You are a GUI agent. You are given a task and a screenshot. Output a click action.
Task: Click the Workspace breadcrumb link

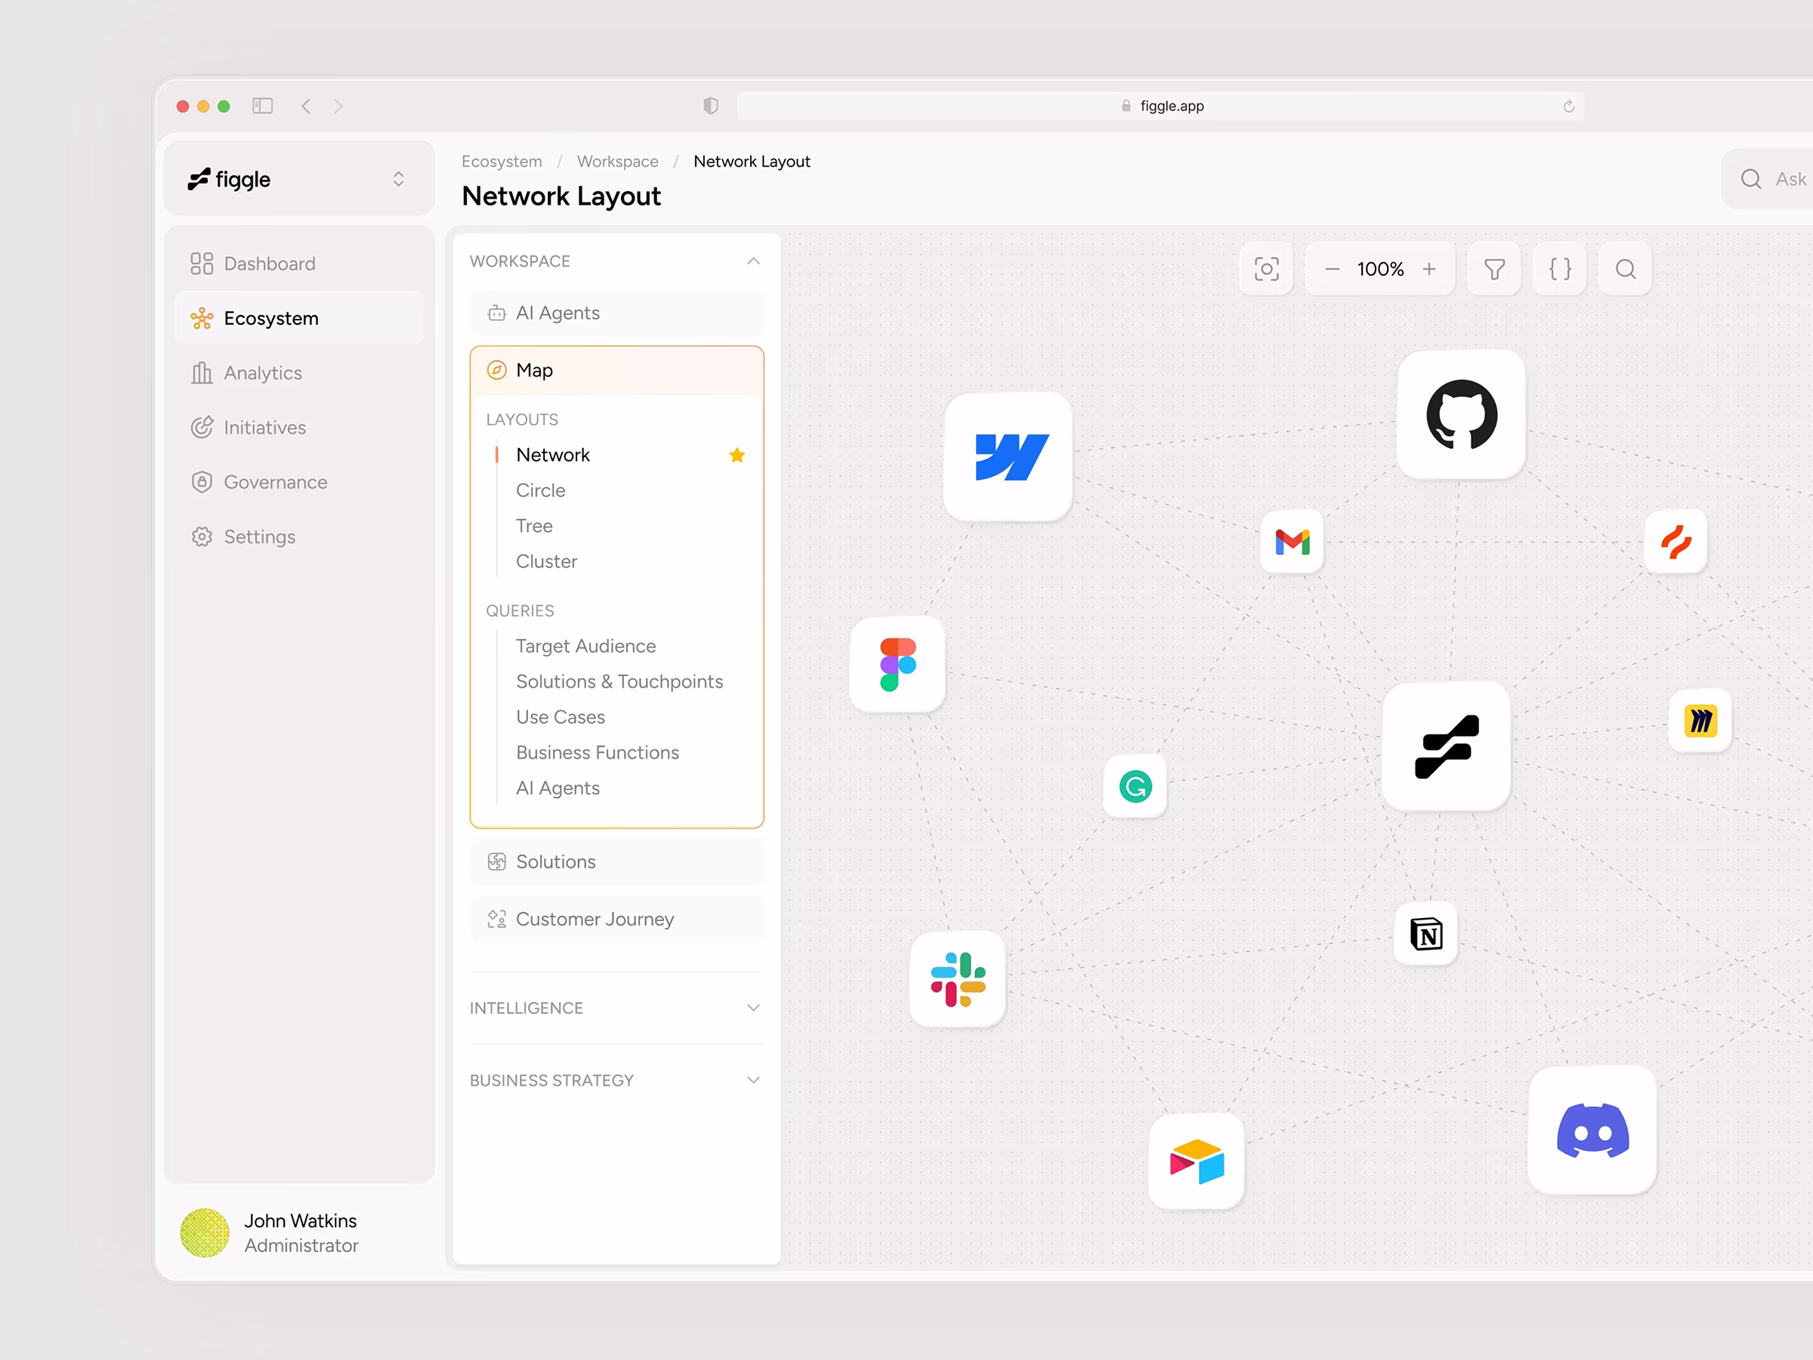coord(617,162)
